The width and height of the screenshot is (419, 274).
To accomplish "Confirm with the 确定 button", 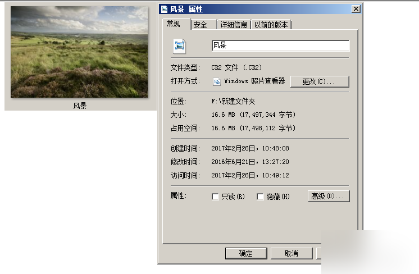I will (x=246, y=253).
